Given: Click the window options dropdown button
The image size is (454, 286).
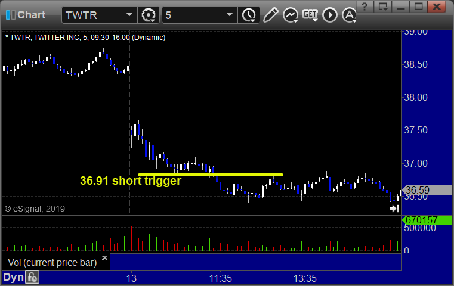Looking at the screenshot, I should (383, 7).
